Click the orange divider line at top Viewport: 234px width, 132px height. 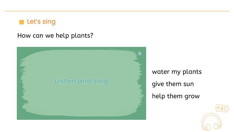(x=117, y=11)
